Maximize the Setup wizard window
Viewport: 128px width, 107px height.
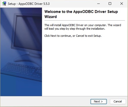point(110,4)
